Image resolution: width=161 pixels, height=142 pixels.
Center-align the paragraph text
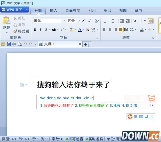[110, 30]
